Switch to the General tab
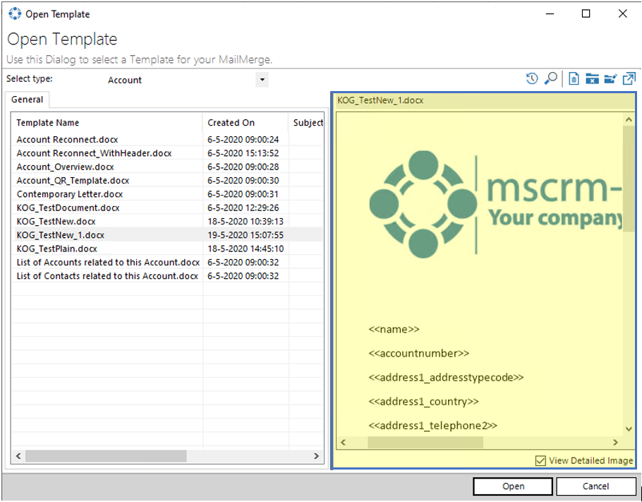Screen dimensions: 642x502 (x=27, y=100)
